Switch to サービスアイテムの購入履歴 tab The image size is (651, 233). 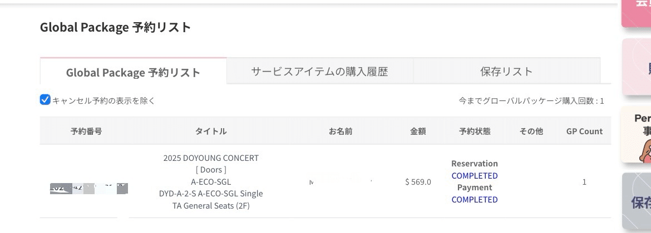pyautogui.click(x=320, y=71)
